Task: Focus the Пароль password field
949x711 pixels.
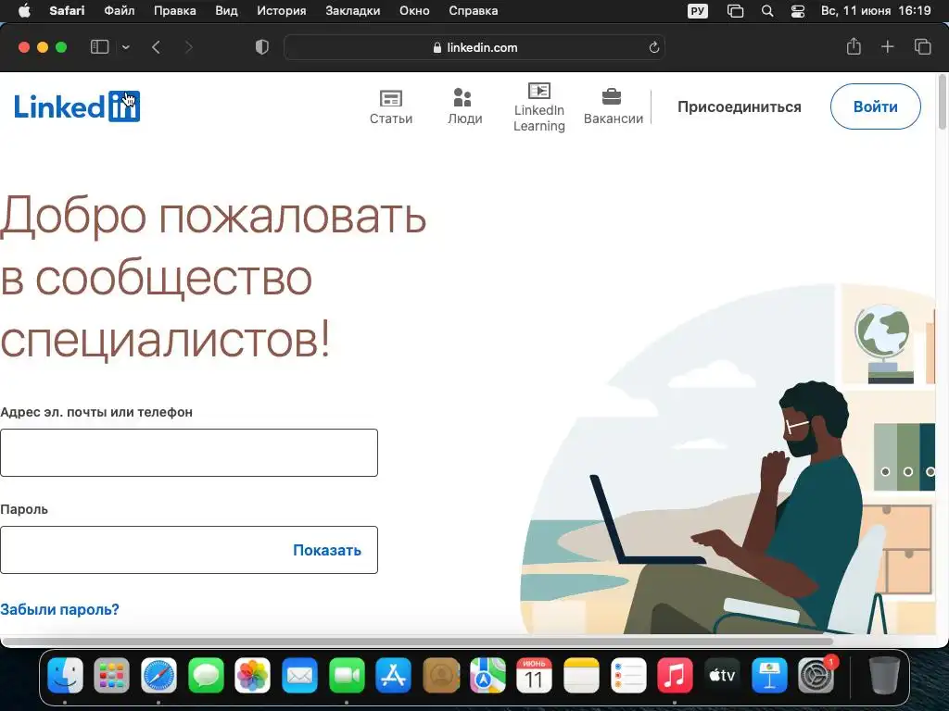Action: click(x=189, y=550)
